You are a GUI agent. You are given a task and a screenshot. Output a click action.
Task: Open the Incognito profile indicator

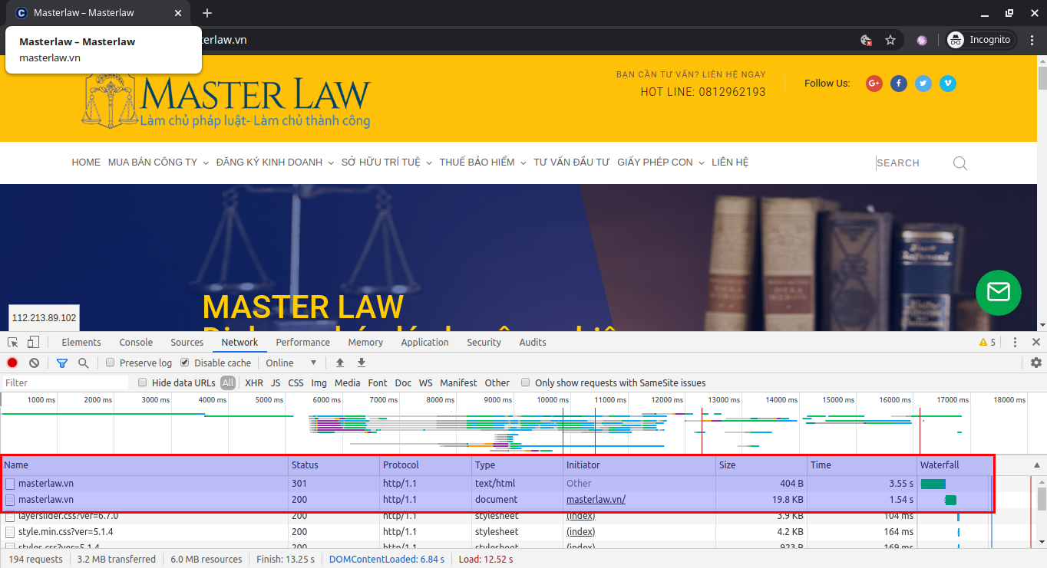coord(982,40)
